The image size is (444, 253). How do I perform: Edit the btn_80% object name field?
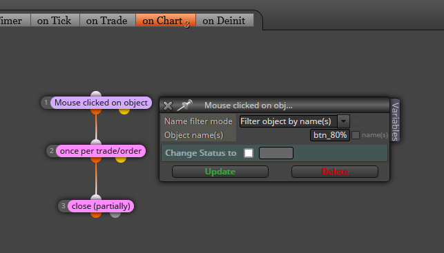click(330, 135)
